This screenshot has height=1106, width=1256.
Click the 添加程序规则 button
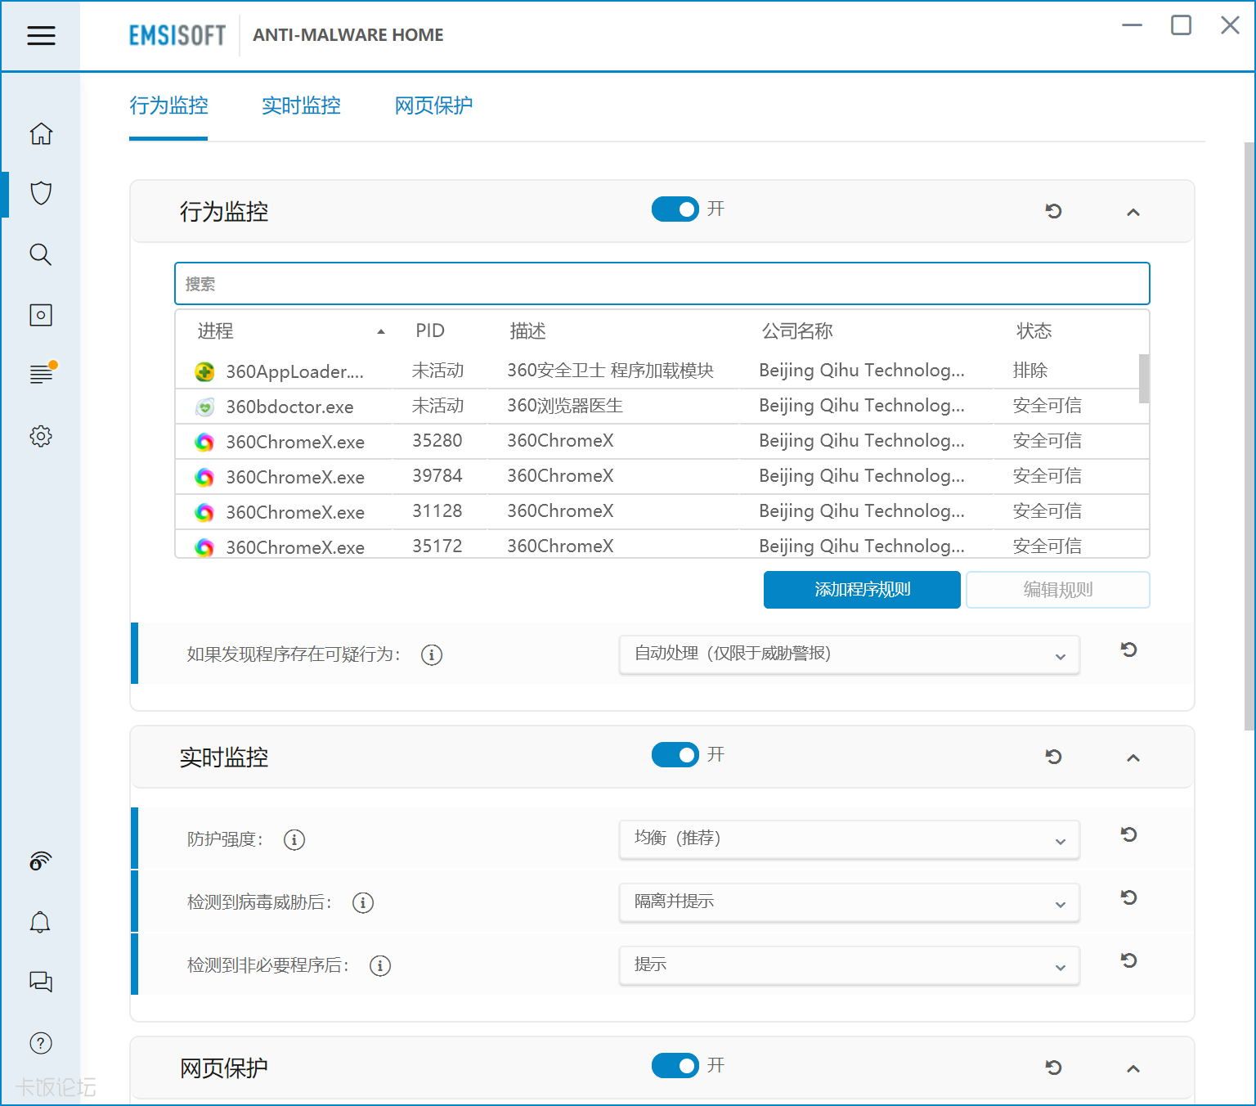862,590
